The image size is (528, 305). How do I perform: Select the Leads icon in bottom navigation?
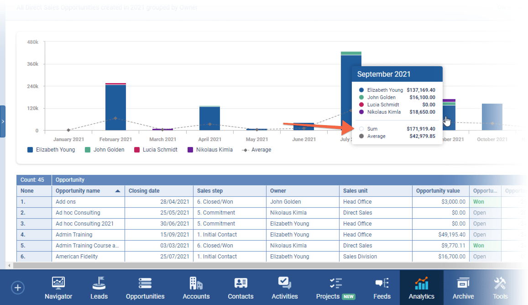[99, 288]
